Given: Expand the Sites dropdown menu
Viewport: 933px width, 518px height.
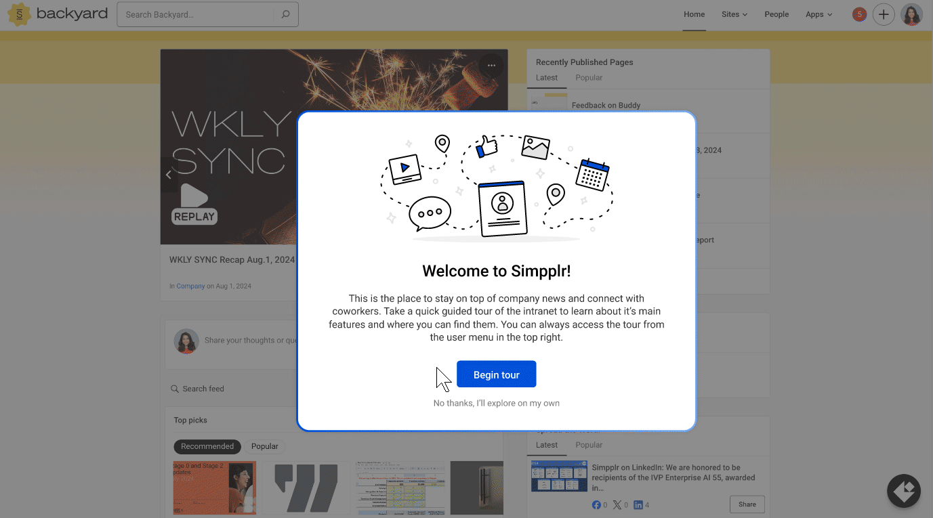Looking at the screenshot, I should click(x=734, y=14).
